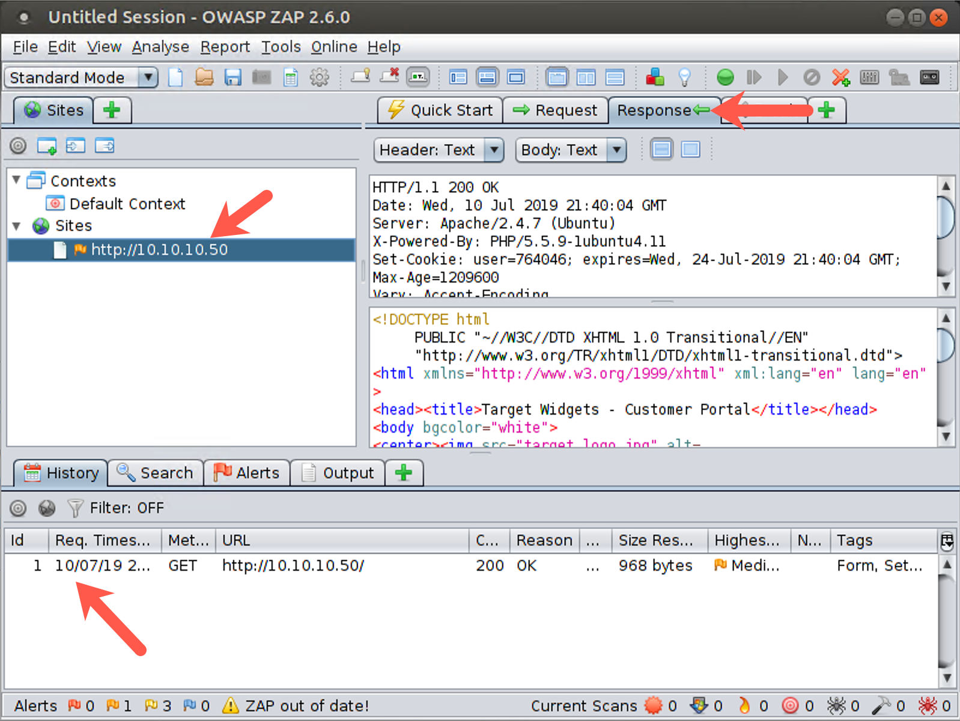The width and height of the screenshot is (960, 721).
Task: Click the toolbar icon after break point
Action: coord(869,78)
